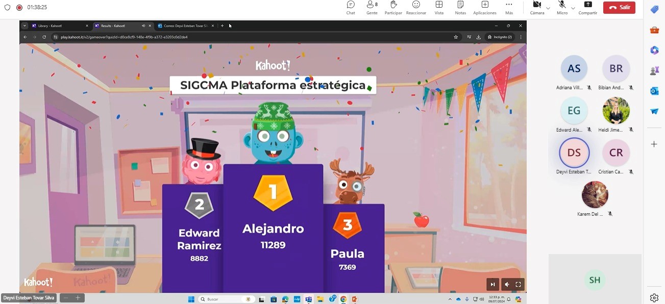Select Bibian's BR participant avatar
The height and width of the screenshot is (304, 665).
[x=616, y=68]
